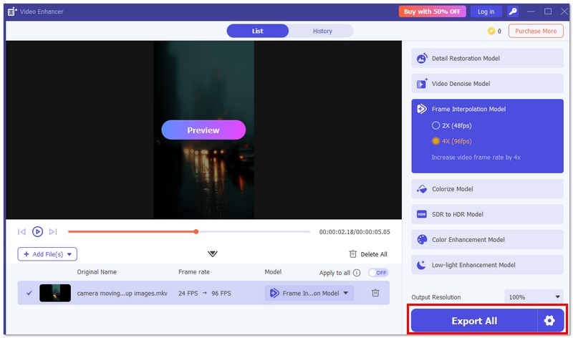Select Color Enhancement Model
Viewport: 573px width, 338px height.
tap(487, 240)
